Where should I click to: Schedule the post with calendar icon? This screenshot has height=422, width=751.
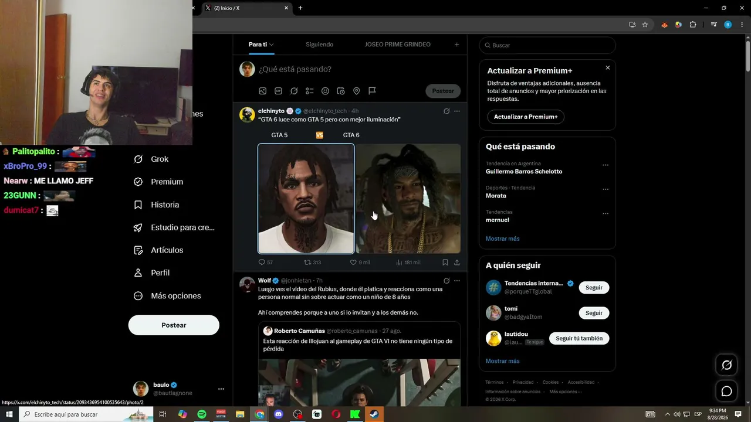[x=341, y=91]
